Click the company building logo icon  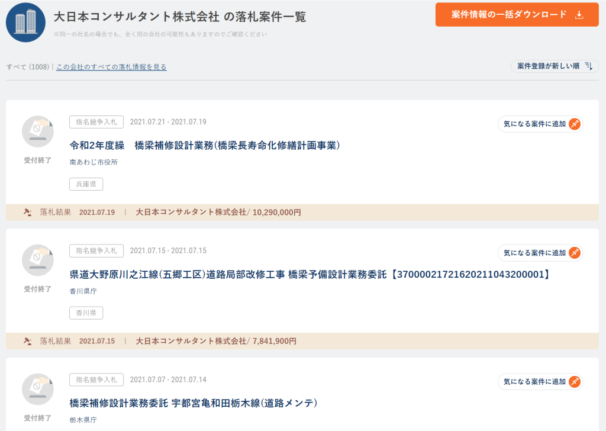tap(25, 22)
